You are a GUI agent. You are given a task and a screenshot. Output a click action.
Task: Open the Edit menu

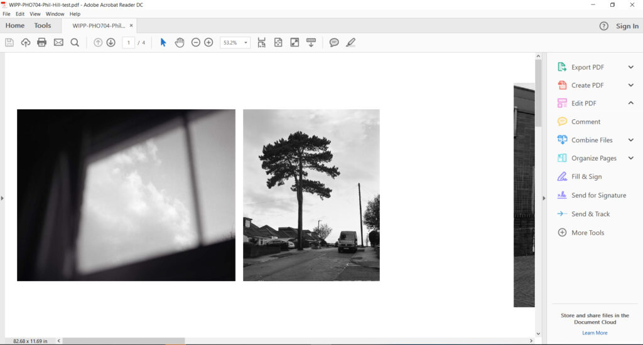(20, 14)
